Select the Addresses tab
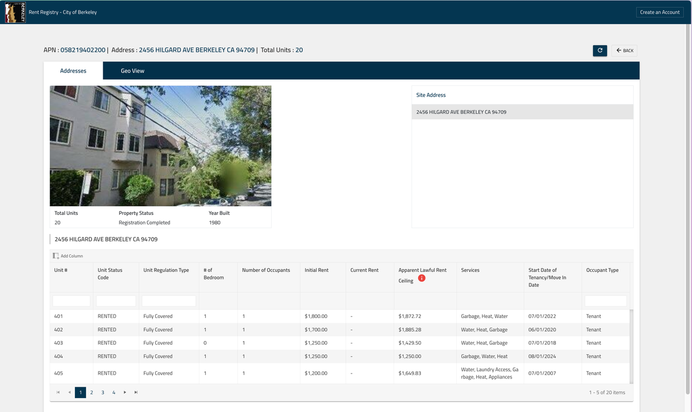This screenshot has width=692, height=412. [x=73, y=71]
